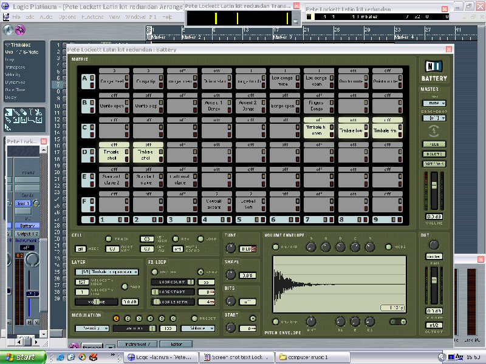Click the Shape knob
Image resolution: width=486 pixels, height=364 pixels.
(230, 275)
